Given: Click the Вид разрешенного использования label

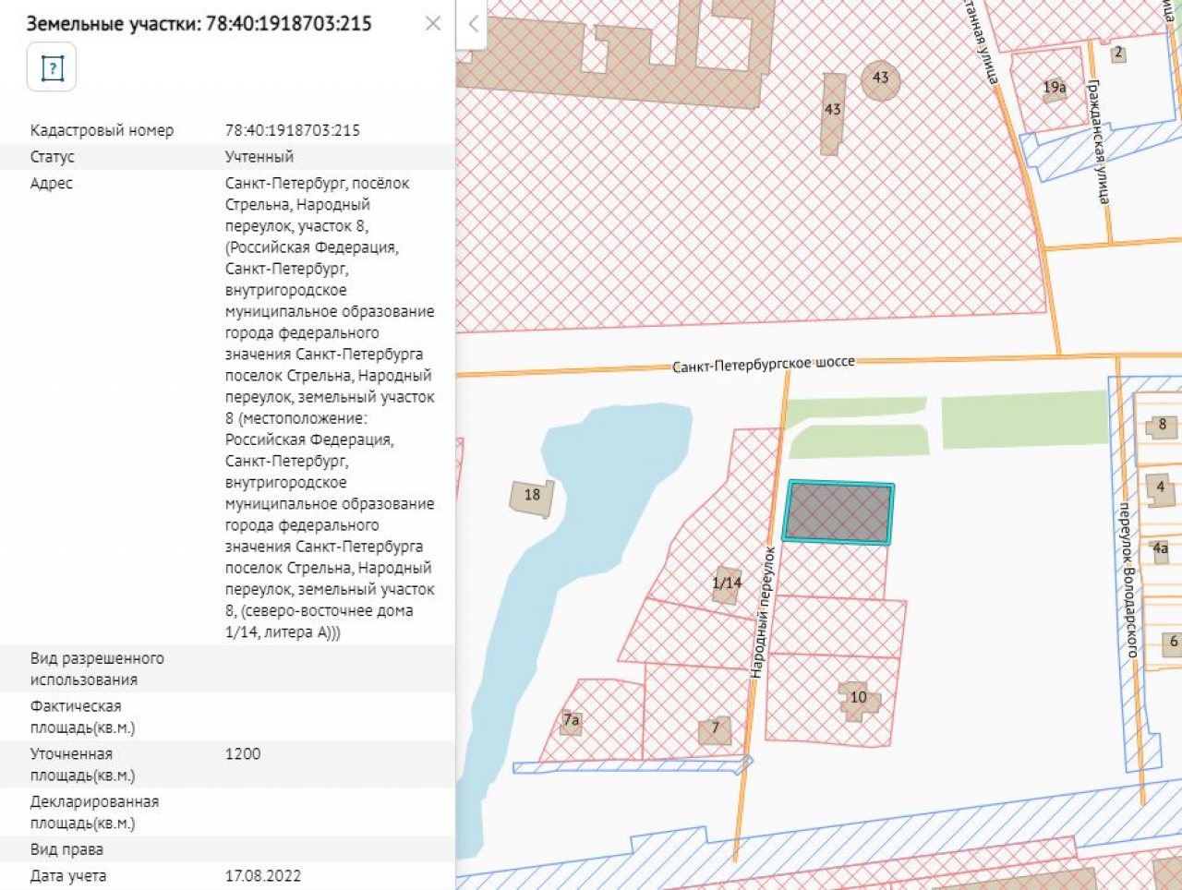Looking at the screenshot, I should coord(97,669).
